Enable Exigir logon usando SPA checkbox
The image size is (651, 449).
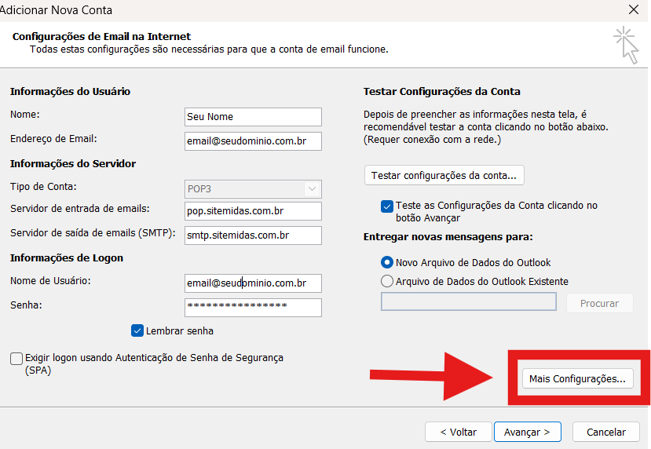[16, 359]
